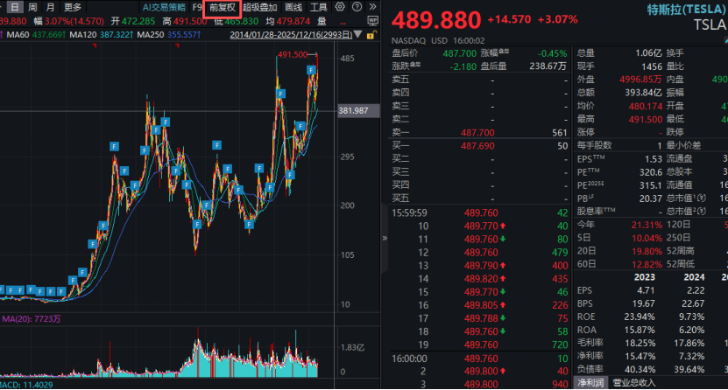Select the 画线 drawing tool
Image resolution: width=728 pixels, height=390 pixels.
pos(293,7)
